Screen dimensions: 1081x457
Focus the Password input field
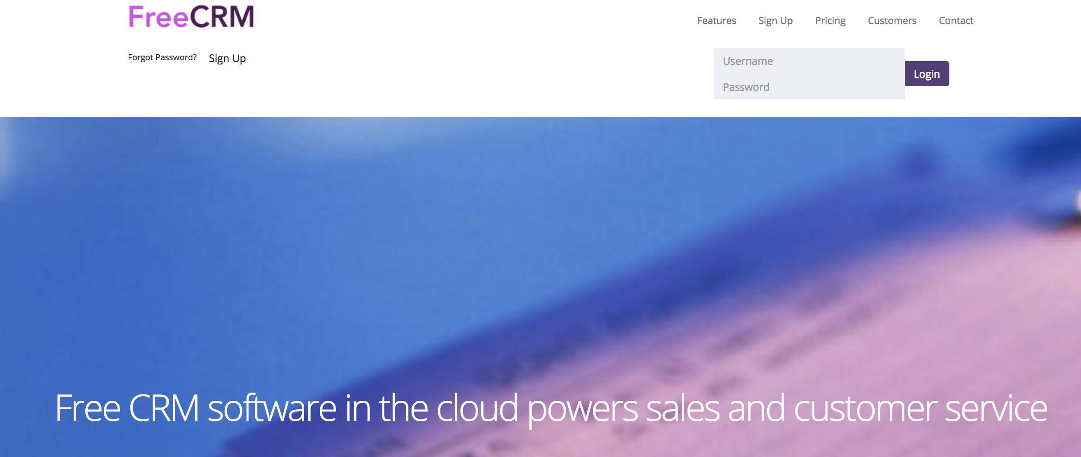(x=809, y=87)
